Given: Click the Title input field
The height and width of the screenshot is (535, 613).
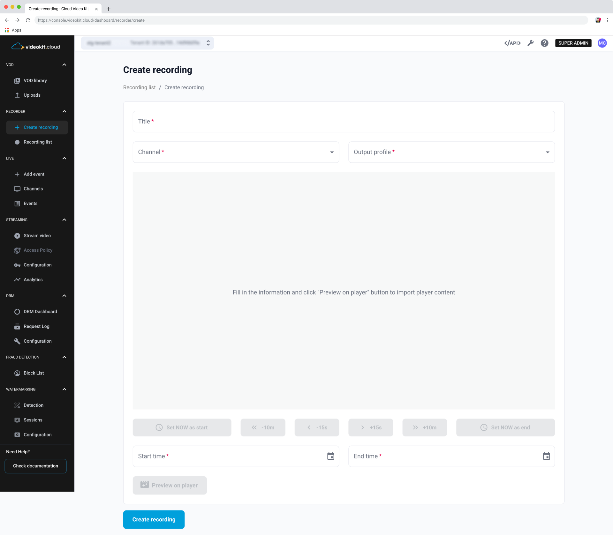Looking at the screenshot, I should pos(344,122).
